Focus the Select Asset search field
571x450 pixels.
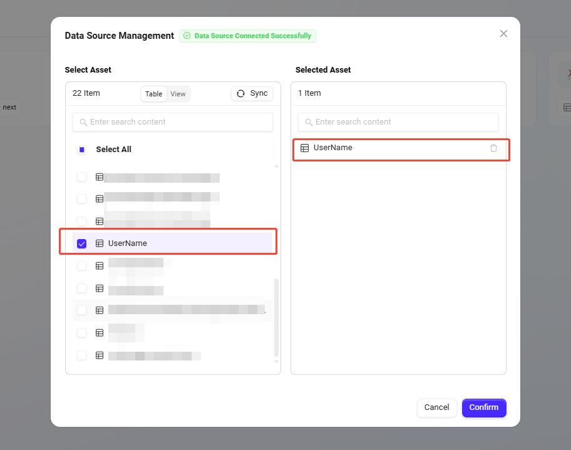click(178, 122)
